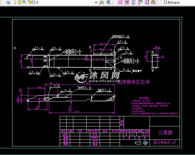Expand the layer list dropdown arrow
195x155 pixels.
[96, 2]
